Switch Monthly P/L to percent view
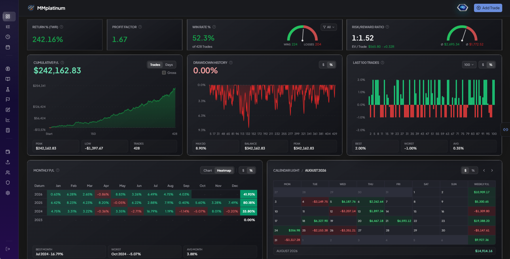The height and width of the screenshot is (259, 510). pos(251,170)
